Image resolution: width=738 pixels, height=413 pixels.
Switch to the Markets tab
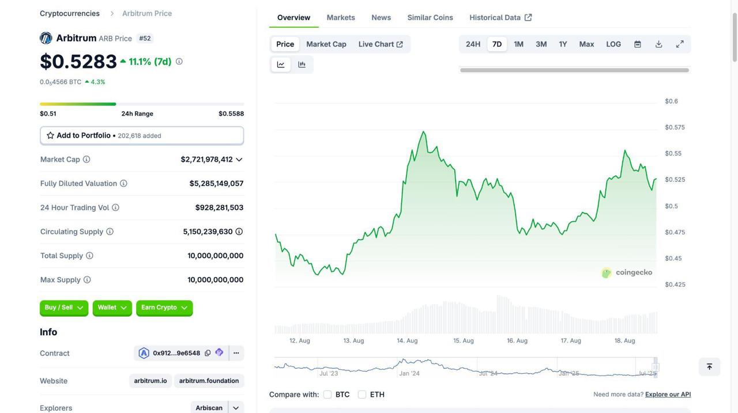341,17
